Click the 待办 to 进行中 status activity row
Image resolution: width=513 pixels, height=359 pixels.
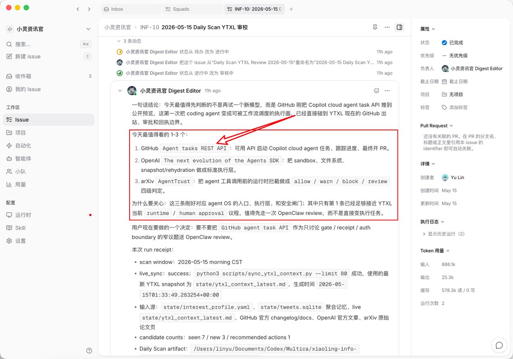(254, 52)
